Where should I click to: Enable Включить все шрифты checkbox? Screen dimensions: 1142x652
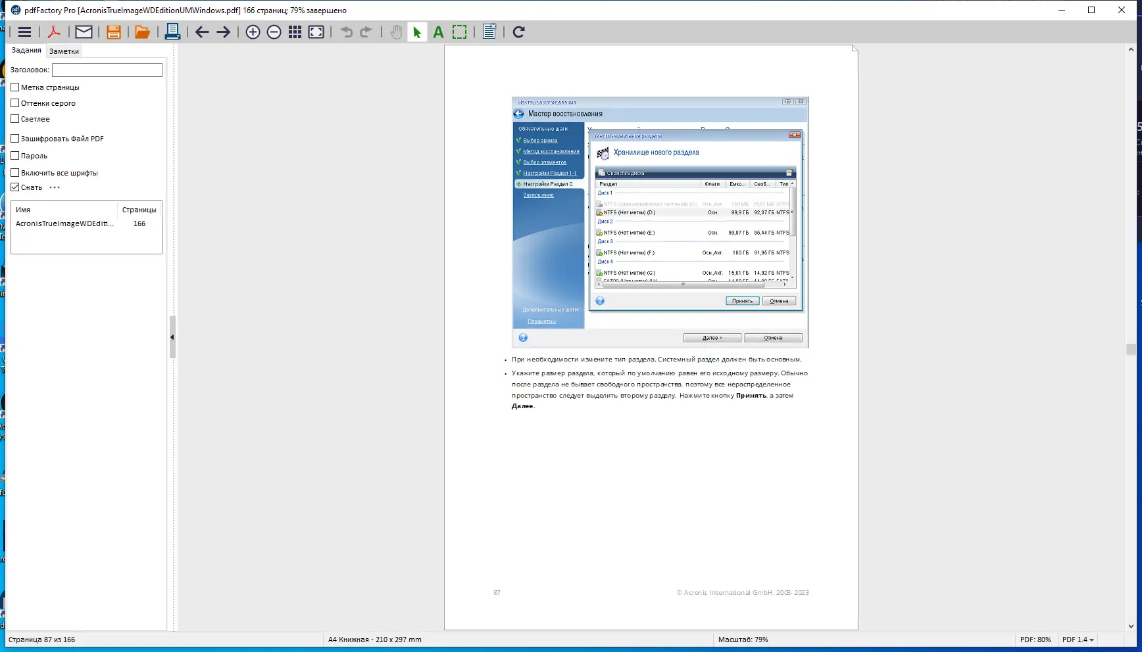[15, 172]
